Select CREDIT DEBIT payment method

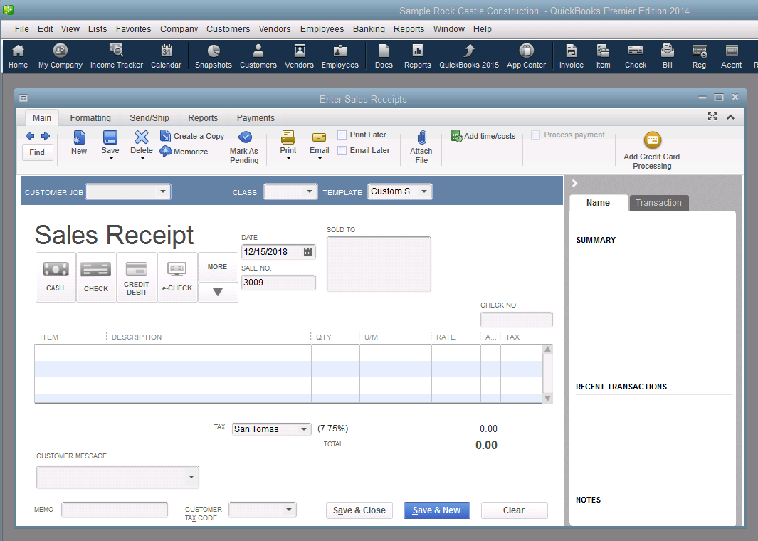tap(137, 277)
